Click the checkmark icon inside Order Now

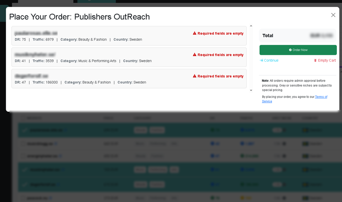(290, 50)
